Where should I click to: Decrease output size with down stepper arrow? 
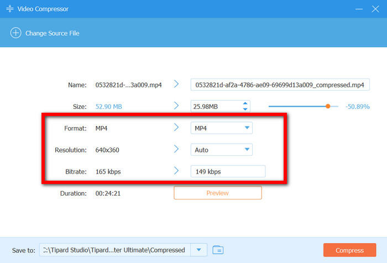click(245, 109)
